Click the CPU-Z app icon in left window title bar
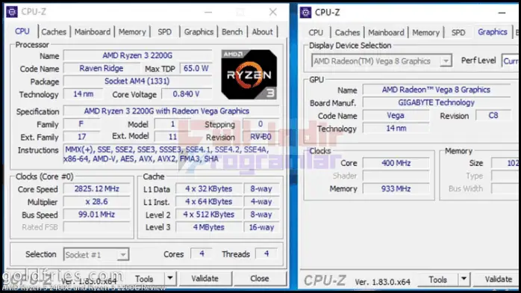The image size is (521, 293). click(x=12, y=12)
